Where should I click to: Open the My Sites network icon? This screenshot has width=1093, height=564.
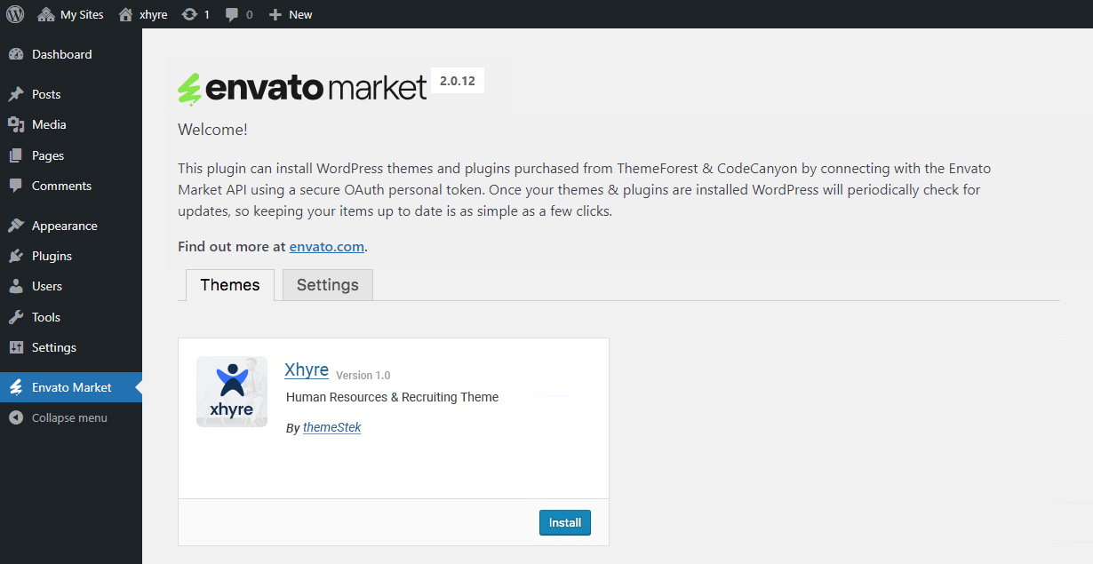pos(46,14)
